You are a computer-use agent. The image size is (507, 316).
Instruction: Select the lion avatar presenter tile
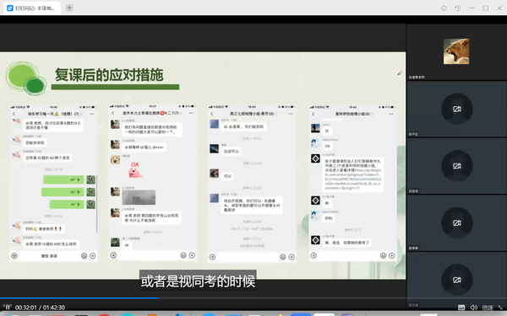pos(456,51)
